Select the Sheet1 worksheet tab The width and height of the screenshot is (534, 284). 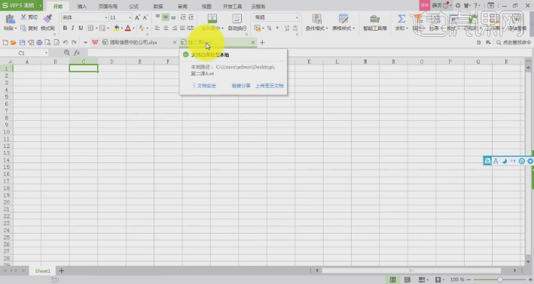43,270
